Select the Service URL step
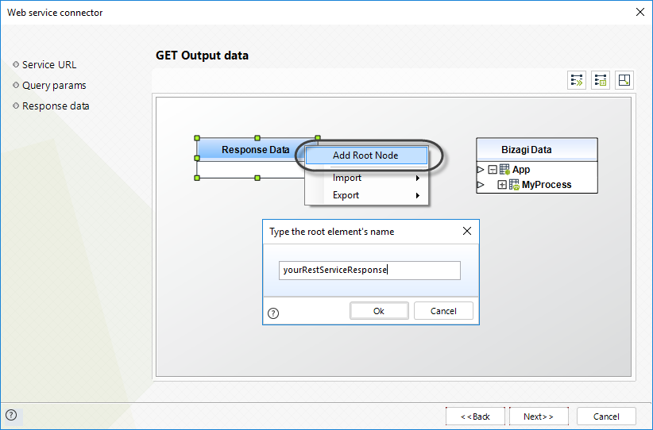The height and width of the screenshot is (430, 653). 49,65
